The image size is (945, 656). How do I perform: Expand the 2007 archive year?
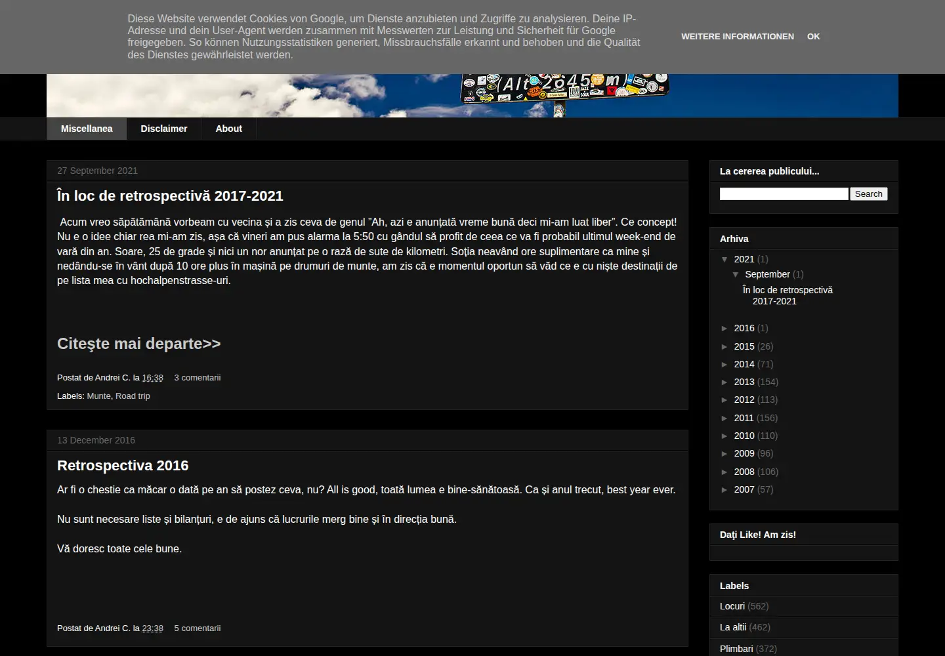(724, 489)
